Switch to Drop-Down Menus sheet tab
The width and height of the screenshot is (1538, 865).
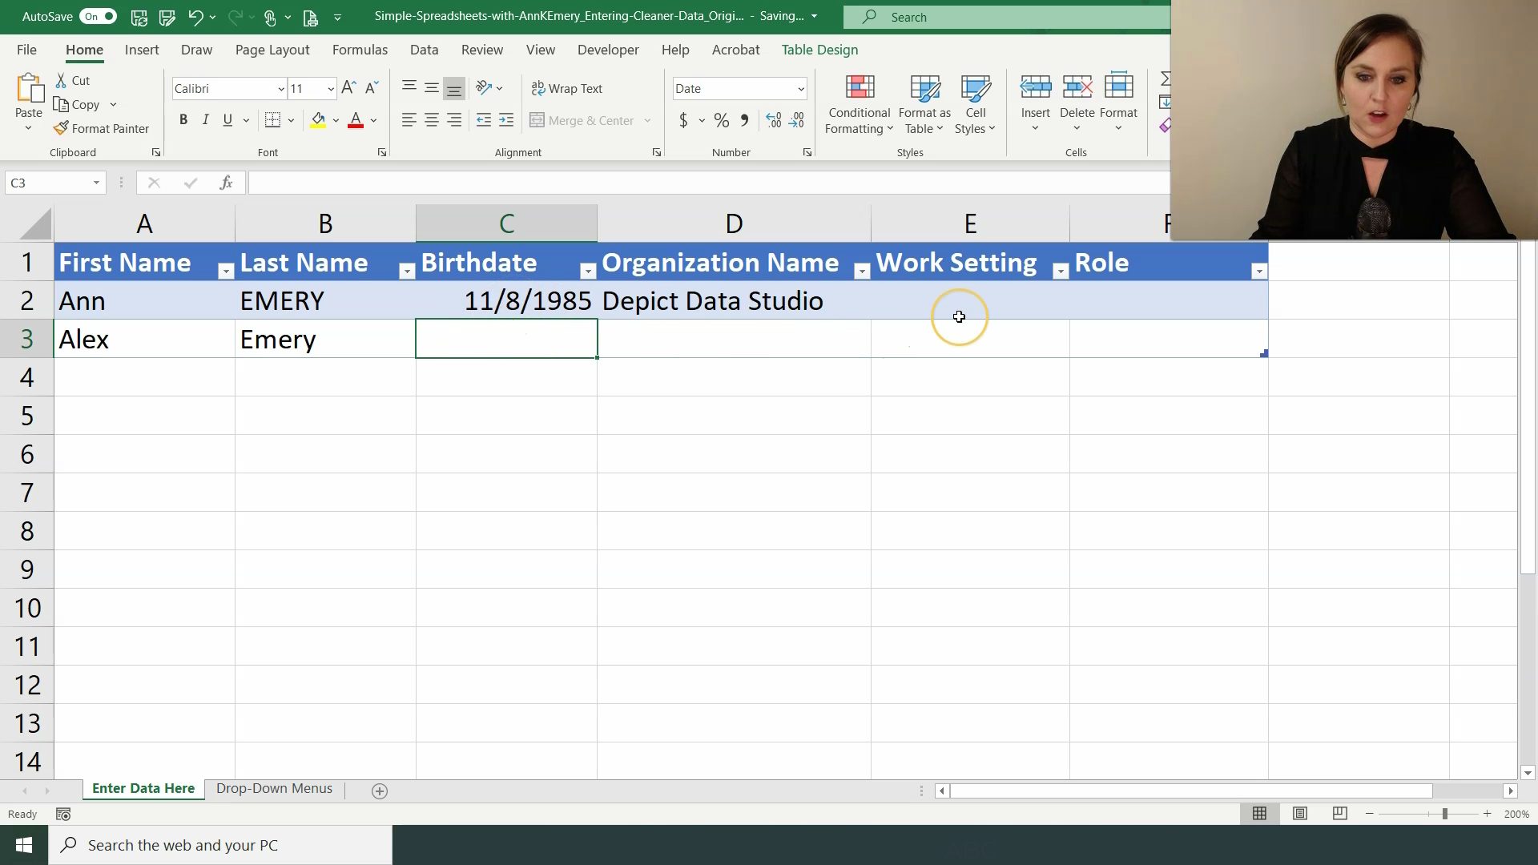[x=274, y=789]
